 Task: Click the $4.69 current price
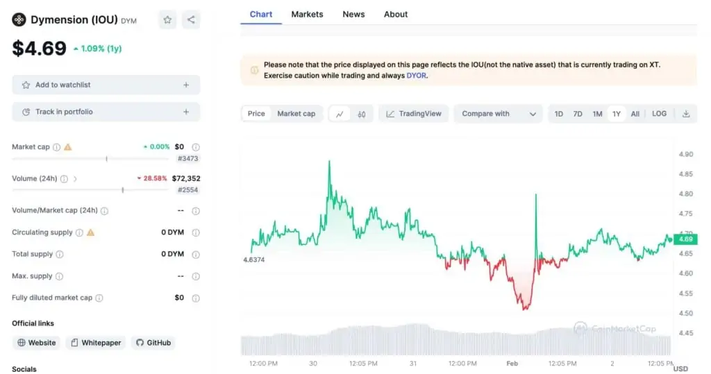coord(40,49)
